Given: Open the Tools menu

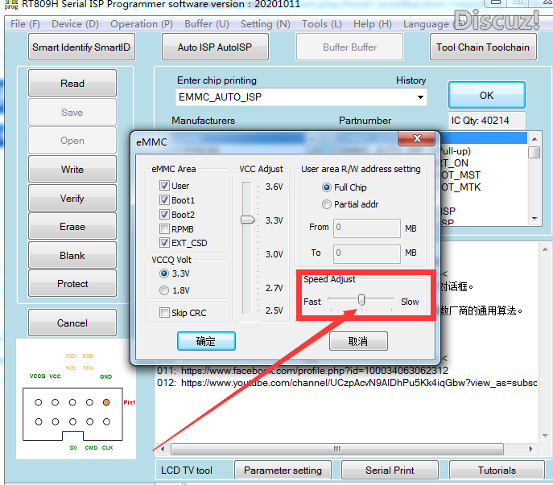Looking at the screenshot, I should [321, 24].
